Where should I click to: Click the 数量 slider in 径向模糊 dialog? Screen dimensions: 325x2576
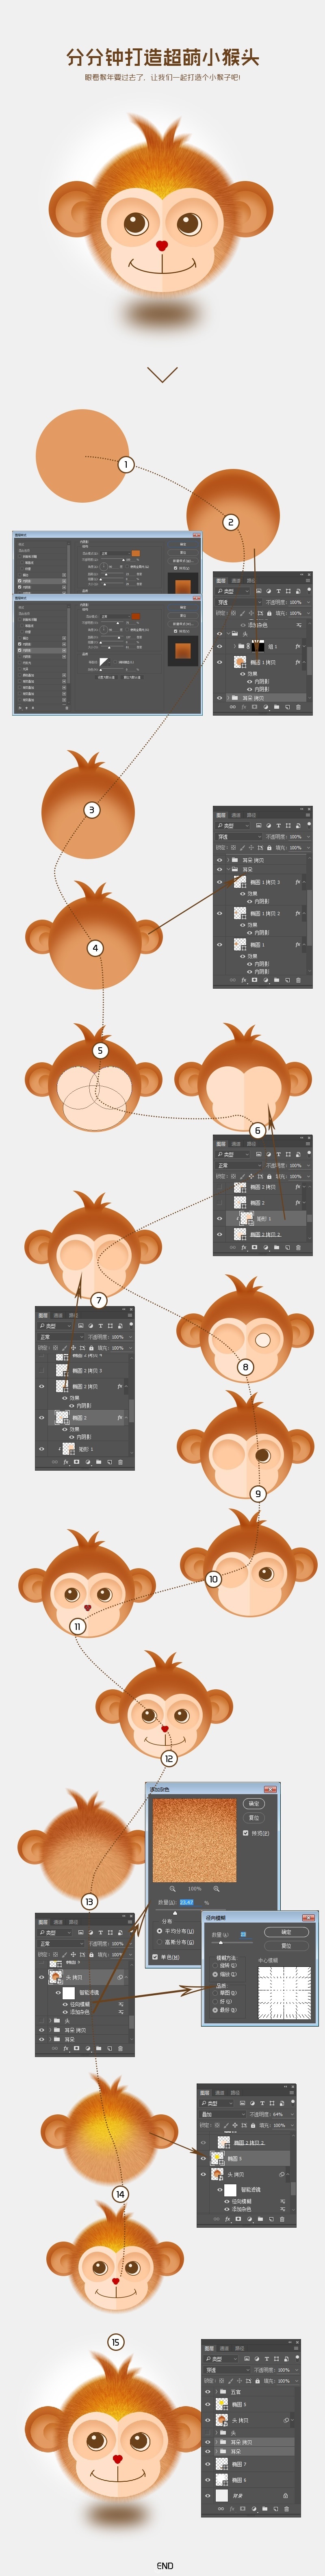(221, 1942)
